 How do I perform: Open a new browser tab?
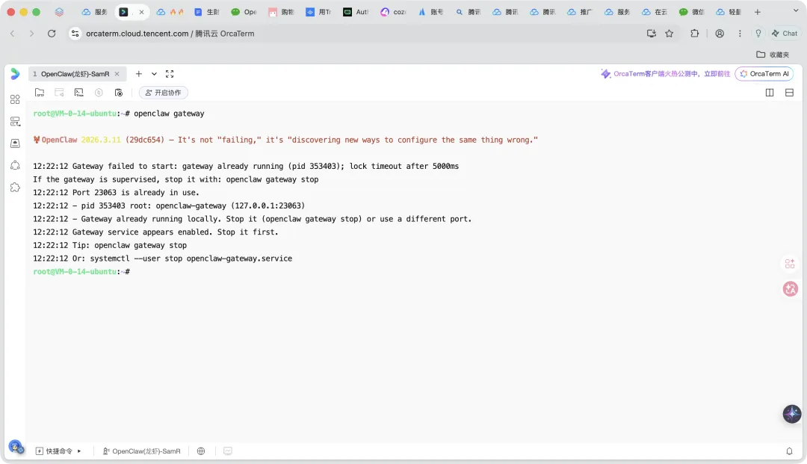coord(757,12)
